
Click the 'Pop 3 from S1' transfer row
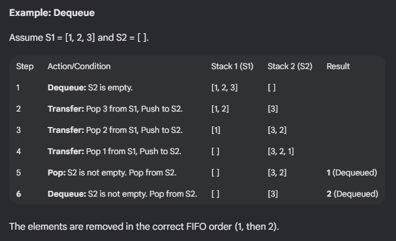pos(115,109)
